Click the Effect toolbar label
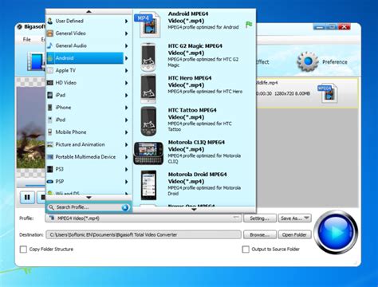This screenshot has height=287, width=378. (262, 62)
